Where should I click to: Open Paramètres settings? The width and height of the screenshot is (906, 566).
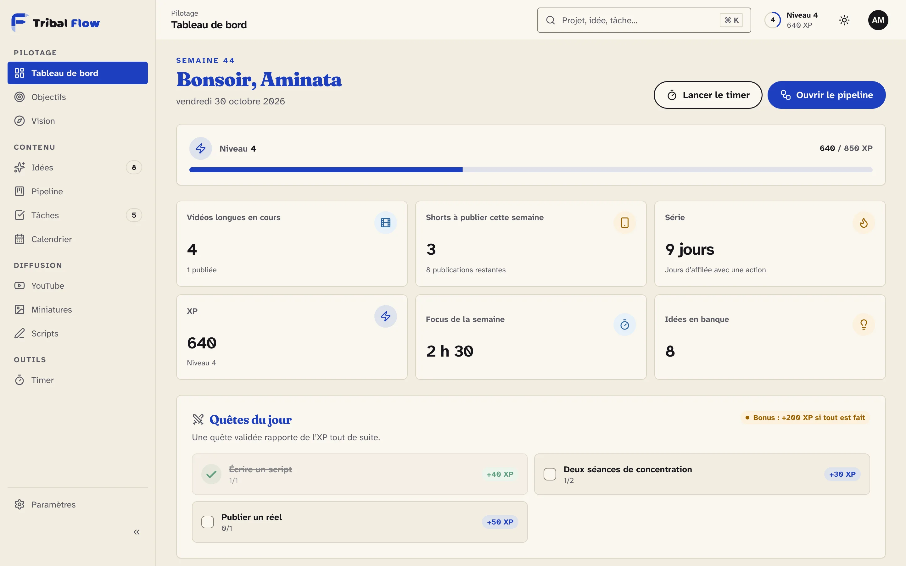click(77, 505)
